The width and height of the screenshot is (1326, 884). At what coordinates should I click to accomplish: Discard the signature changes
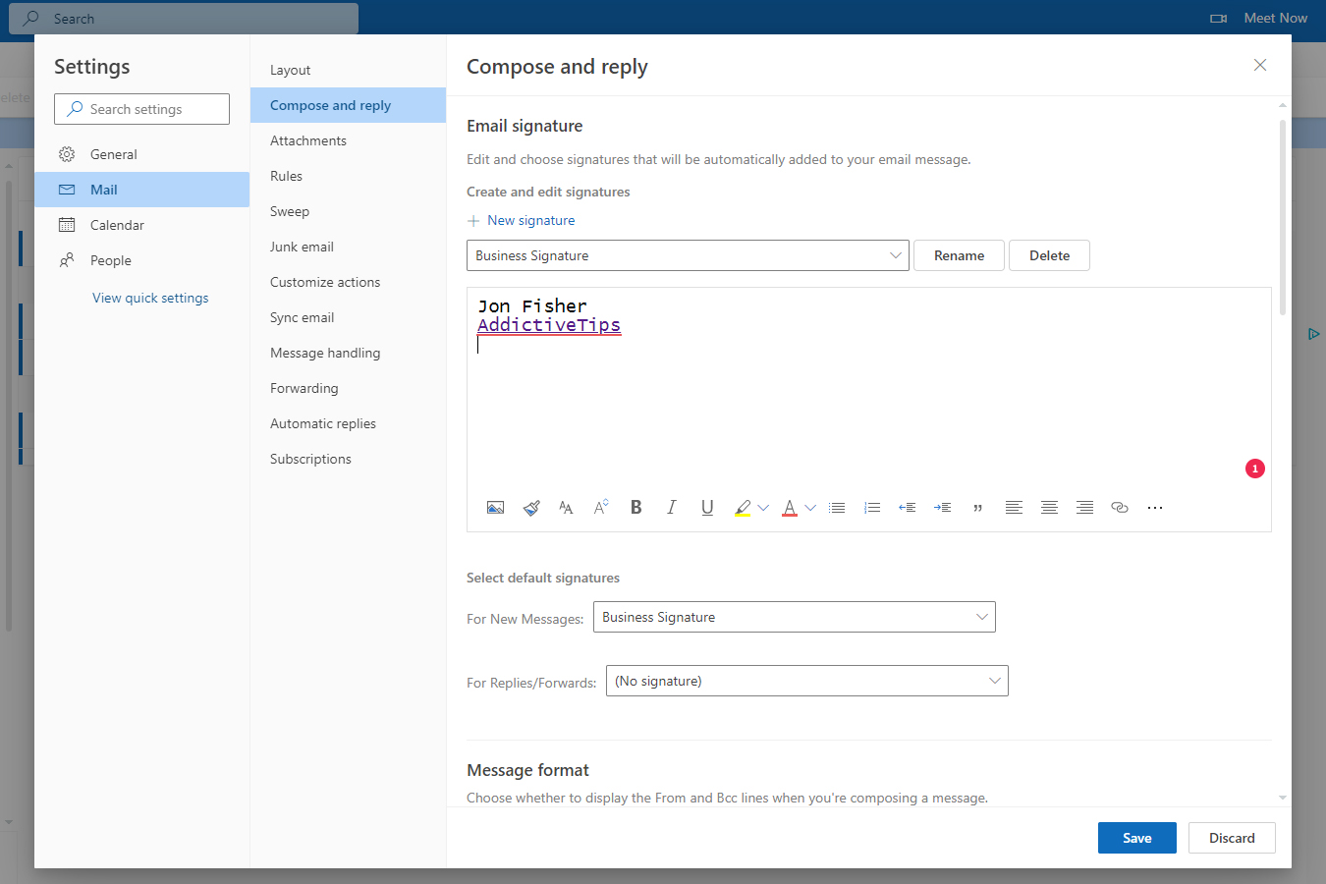coord(1232,838)
